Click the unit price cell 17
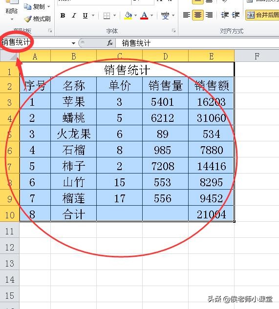279x309 pixels. [120, 197]
